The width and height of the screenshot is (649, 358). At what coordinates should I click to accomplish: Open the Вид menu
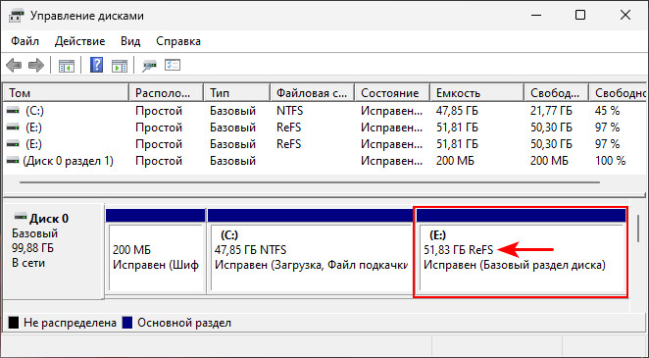point(130,41)
